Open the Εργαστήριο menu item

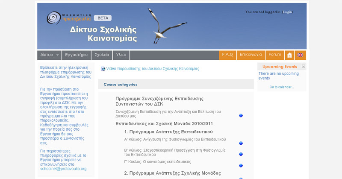pyautogui.click(x=76, y=55)
